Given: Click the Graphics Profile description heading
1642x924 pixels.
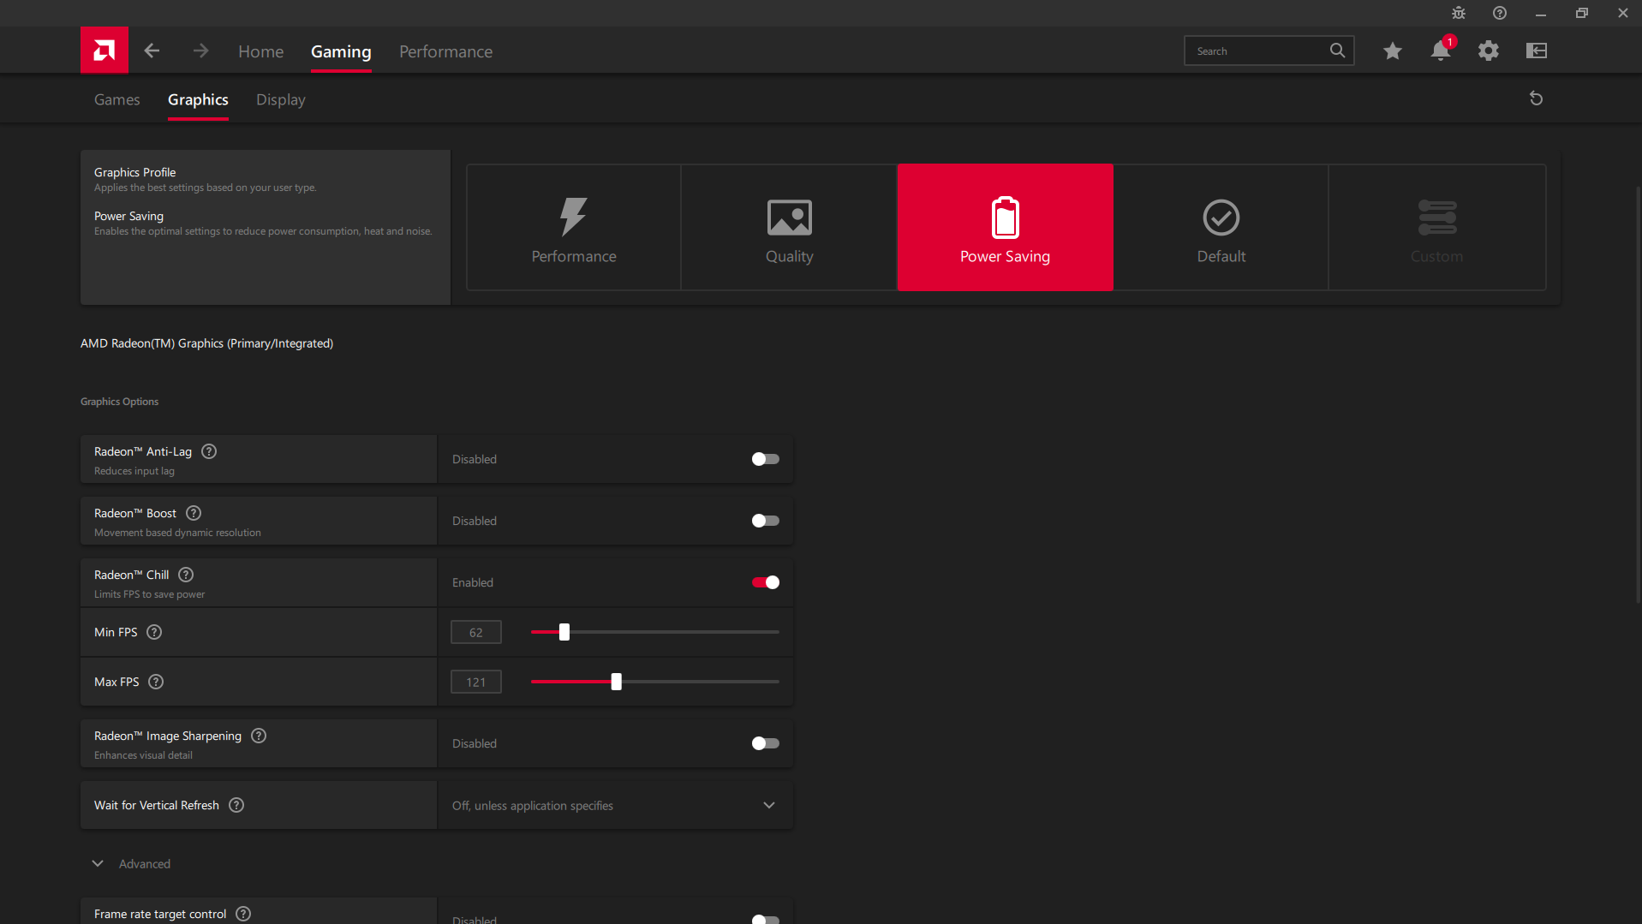Looking at the screenshot, I should 134,172.
